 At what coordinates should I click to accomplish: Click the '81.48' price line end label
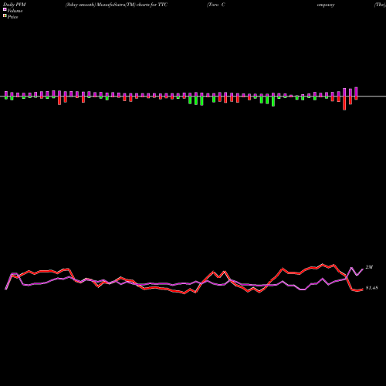371,288
